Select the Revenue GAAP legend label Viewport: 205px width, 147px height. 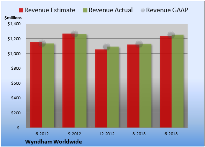click(167, 10)
